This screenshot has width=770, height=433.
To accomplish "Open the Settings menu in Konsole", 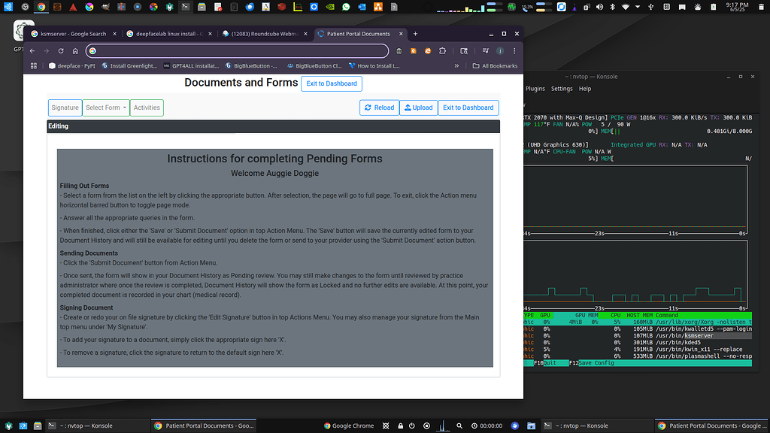I will [562, 89].
